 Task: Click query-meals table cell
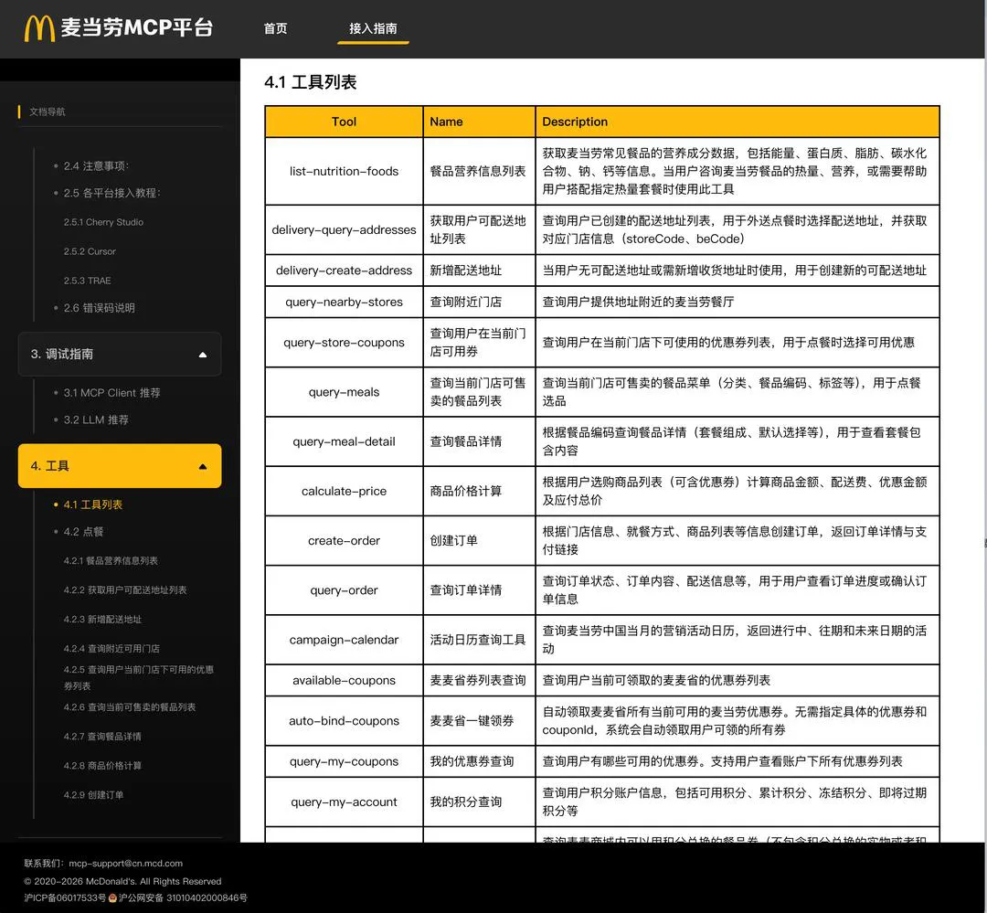[344, 392]
